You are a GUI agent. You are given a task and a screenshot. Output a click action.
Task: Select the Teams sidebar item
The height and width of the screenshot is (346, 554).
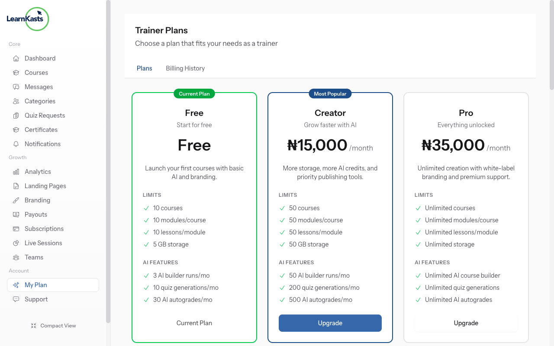pyautogui.click(x=34, y=257)
